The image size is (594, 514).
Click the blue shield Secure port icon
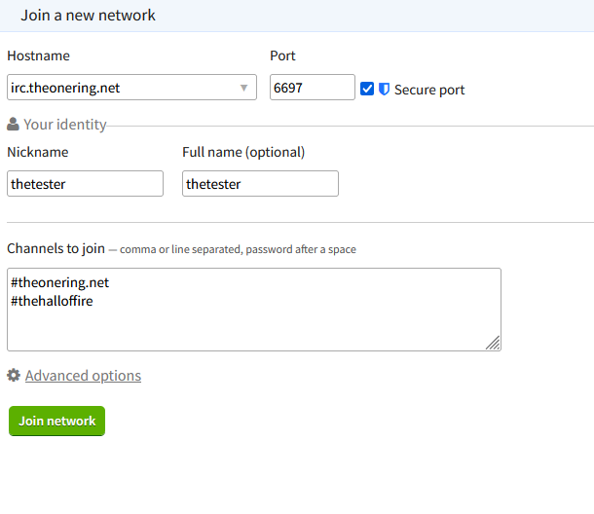[x=384, y=89]
